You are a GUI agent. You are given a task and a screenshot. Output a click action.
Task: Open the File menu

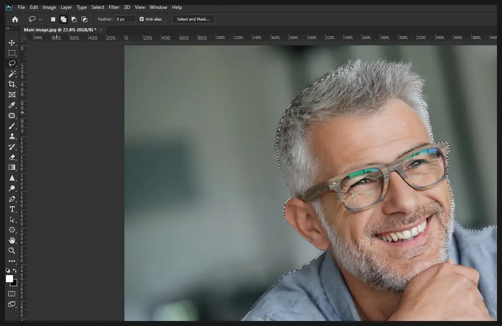[x=21, y=8]
